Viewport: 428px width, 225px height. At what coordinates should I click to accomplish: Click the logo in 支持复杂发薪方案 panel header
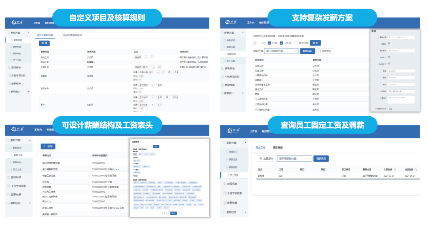231,22
